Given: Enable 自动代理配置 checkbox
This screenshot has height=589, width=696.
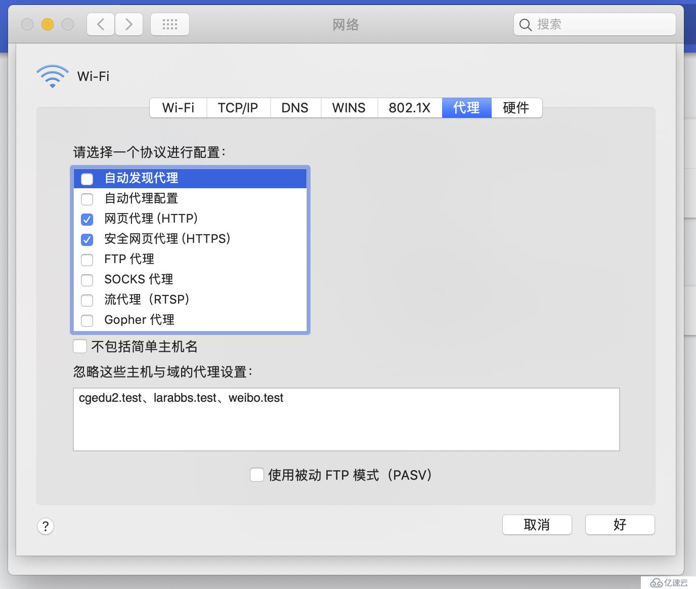Looking at the screenshot, I should coord(87,199).
